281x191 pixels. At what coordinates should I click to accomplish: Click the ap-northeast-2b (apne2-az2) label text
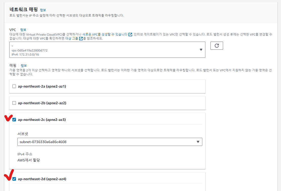42,103
